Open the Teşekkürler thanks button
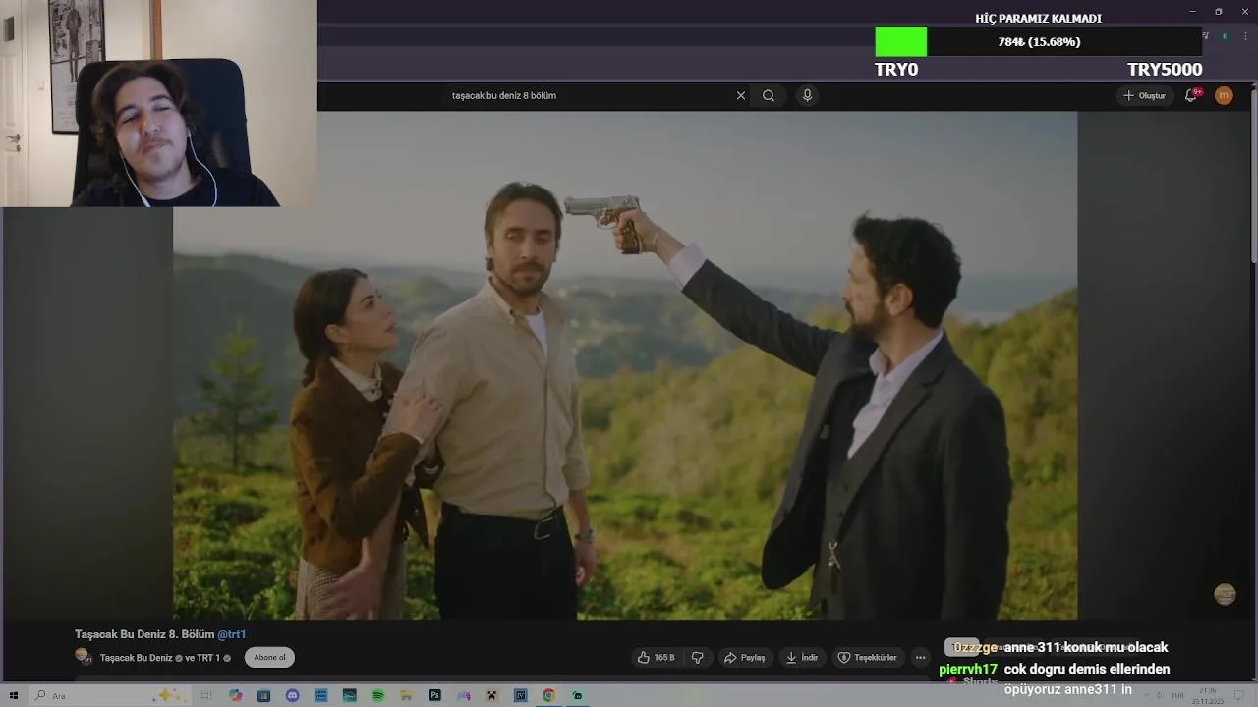The width and height of the screenshot is (1258, 707). coord(867,658)
